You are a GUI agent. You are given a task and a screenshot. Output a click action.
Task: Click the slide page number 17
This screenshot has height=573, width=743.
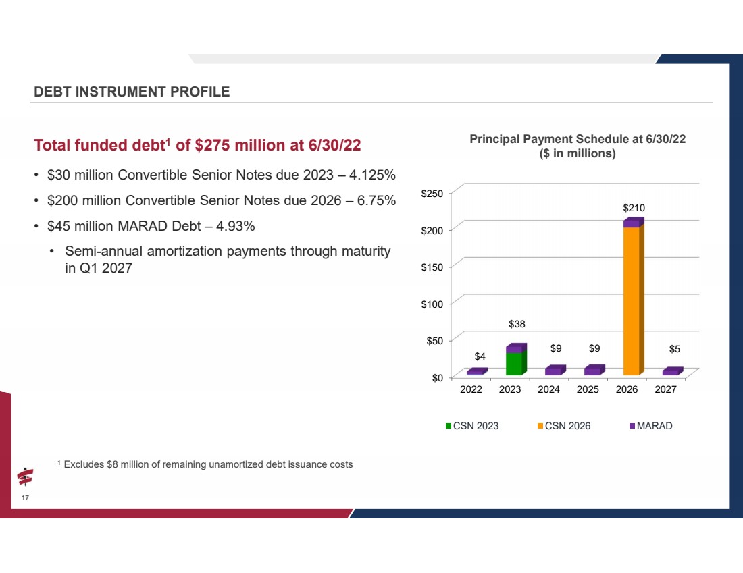(25, 497)
